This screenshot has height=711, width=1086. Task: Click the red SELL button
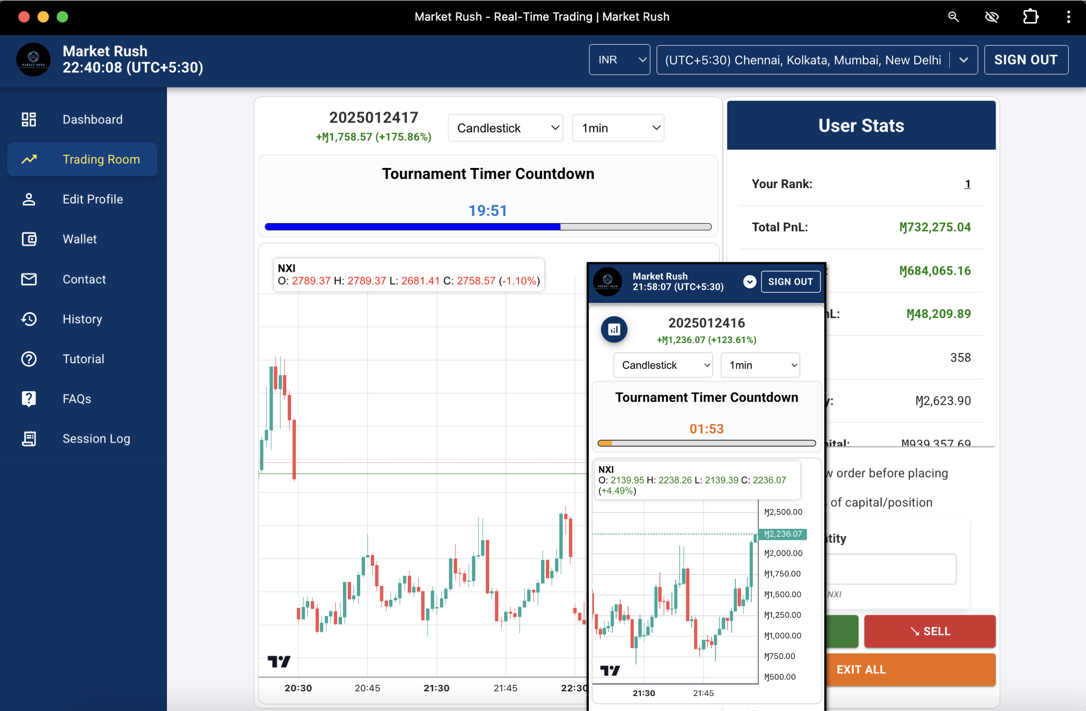(x=930, y=631)
